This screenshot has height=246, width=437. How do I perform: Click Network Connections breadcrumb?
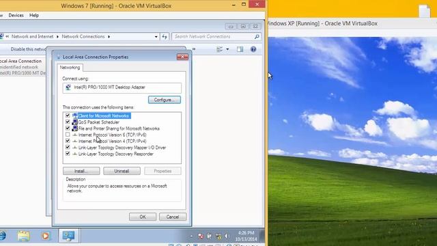coord(83,36)
